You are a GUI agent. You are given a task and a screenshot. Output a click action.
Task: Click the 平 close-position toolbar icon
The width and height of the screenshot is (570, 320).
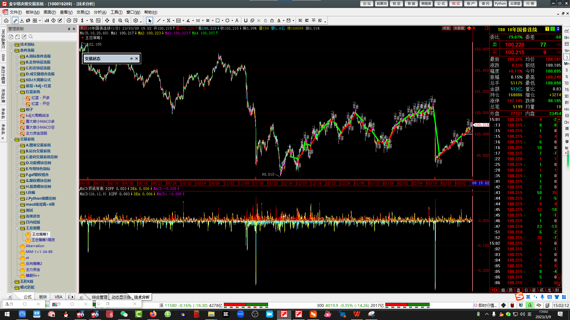313,20
